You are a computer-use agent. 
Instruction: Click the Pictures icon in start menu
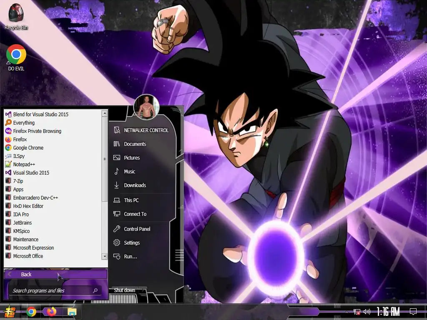(x=117, y=158)
